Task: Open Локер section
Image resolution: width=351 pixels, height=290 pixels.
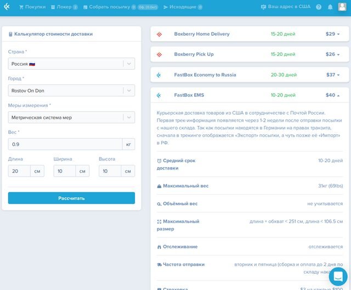Action: (x=64, y=7)
